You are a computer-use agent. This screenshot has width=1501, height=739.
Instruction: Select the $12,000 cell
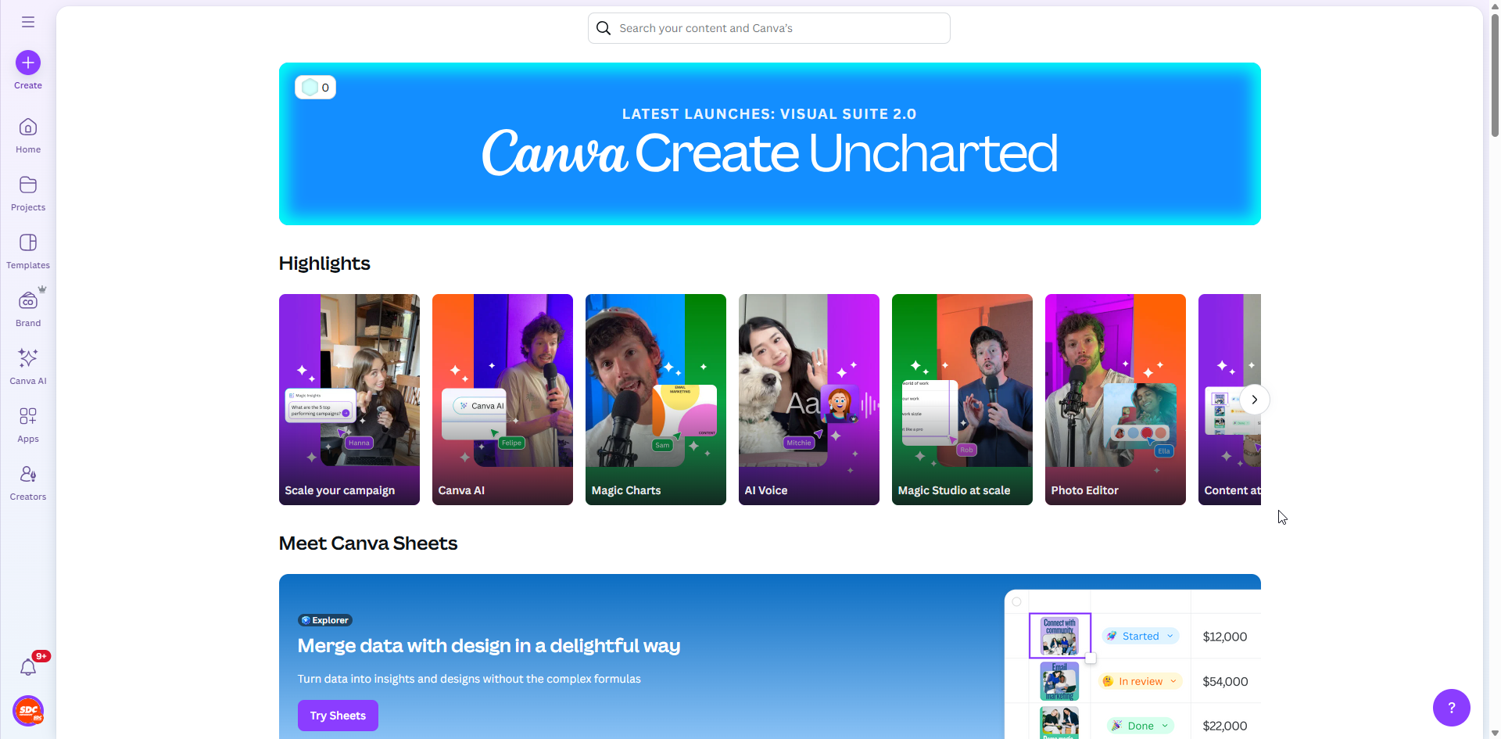pyautogui.click(x=1225, y=637)
